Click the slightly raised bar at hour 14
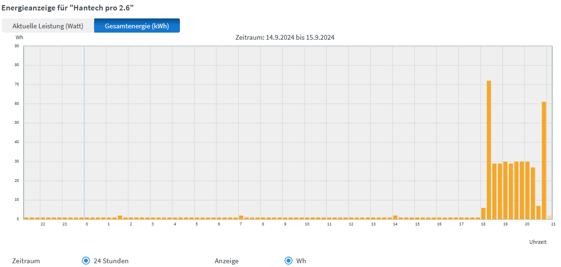The image size is (561, 267). click(x=395, y=217)
